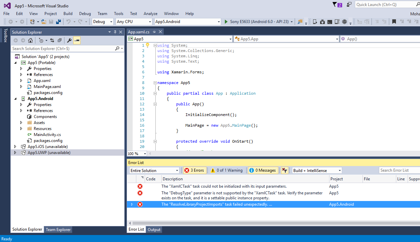This screenshot has height=242, width=420.
Task: Click the New Project icon in toolbar
Action: (32, 22)
